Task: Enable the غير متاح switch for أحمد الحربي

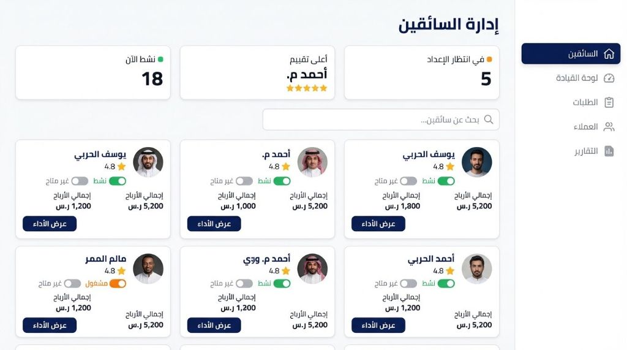Action: (408, 284)
